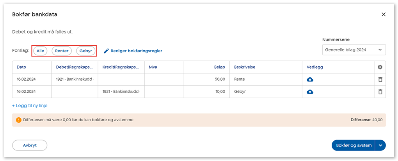Image resolution: width=398 pixels, height=161 pixels.
Task: Edit the 50,00 amount cell
Action: (206, 80)
